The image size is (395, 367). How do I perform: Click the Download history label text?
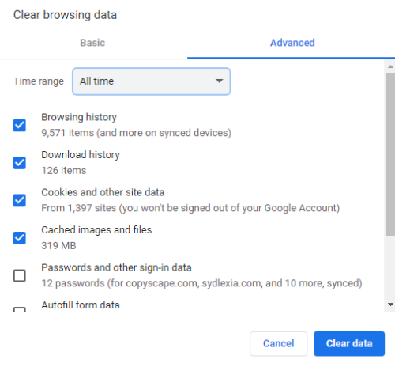click(x=81, y=155)
